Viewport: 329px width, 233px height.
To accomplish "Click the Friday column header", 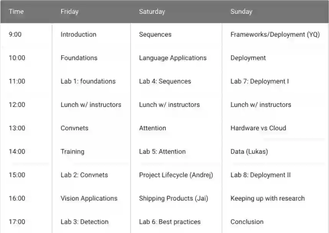I will point(69,11).
